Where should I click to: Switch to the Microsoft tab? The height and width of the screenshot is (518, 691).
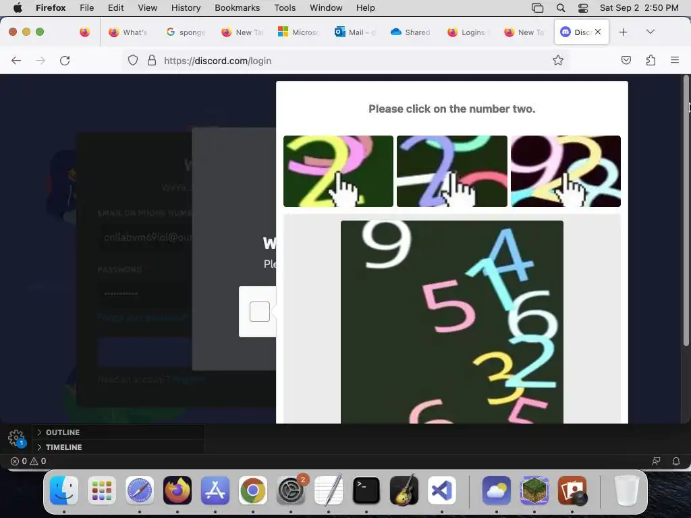tap(298, 32)
